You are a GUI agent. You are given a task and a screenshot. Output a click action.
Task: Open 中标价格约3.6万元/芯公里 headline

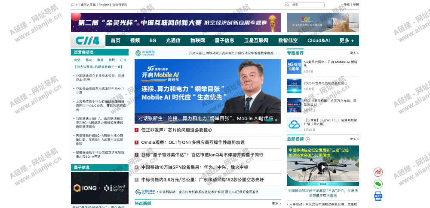pyautogui.click(x=203, y=180)
